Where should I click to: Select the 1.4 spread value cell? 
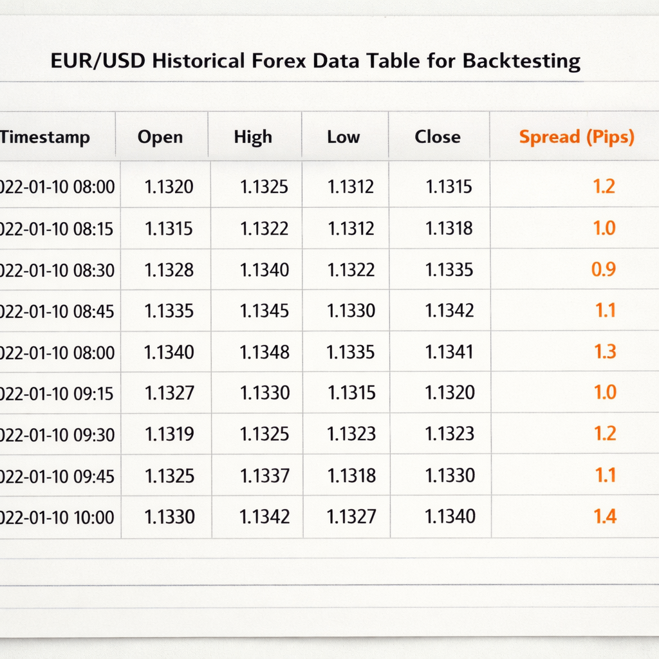[x=605, y=516]
